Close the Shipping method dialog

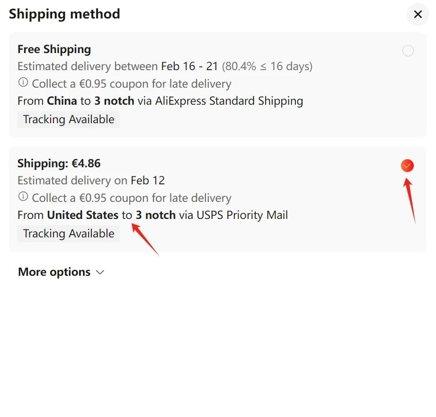pos(418,14)
